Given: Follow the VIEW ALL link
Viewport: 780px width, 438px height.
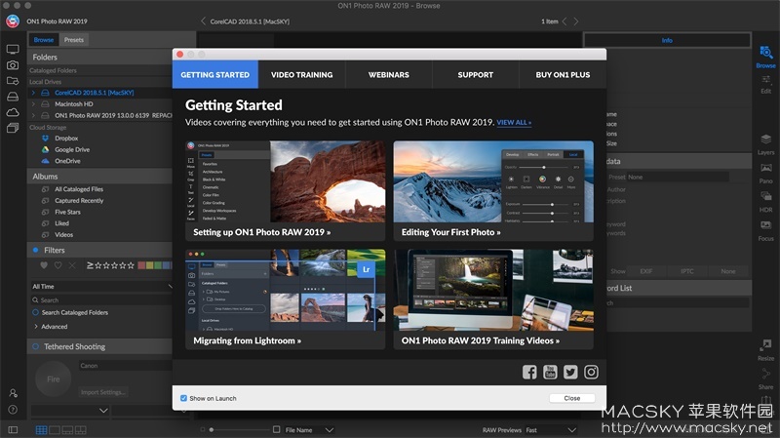Looking at the screenshot, I should point(514,123).
